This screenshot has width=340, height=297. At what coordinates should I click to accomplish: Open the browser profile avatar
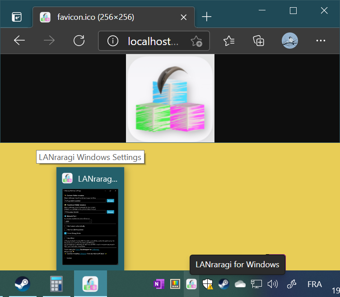(290, 41)
